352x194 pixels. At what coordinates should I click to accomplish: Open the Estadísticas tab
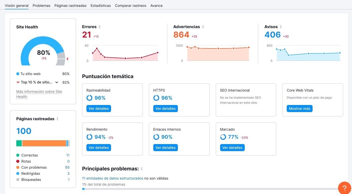click(x=101, y=6)
